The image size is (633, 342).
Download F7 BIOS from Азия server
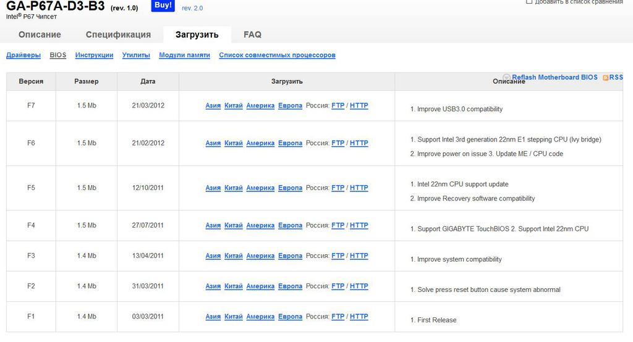coord(213,106)
